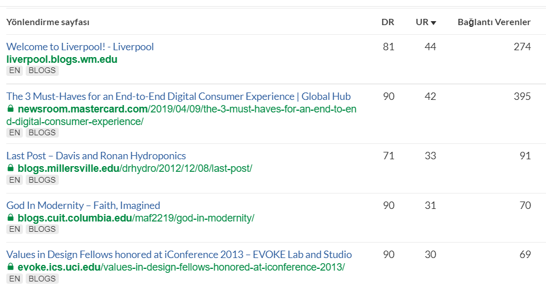The width and height of the screenshot is (546, 290).
Task: Click lock icon beside newsroom.mastercard.com
Action: pyautogui.click(x=10, y=108)
